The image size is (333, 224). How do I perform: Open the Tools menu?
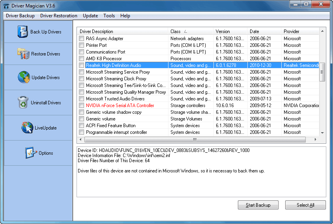tap(109, 16)
